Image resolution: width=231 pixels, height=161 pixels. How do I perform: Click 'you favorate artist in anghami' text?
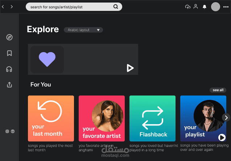96,148
